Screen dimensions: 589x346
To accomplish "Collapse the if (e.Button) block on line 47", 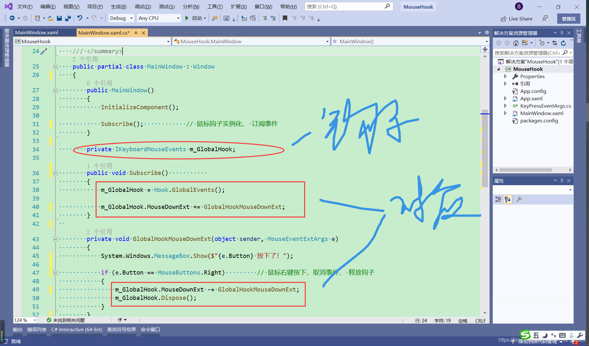I will [55, 273].
